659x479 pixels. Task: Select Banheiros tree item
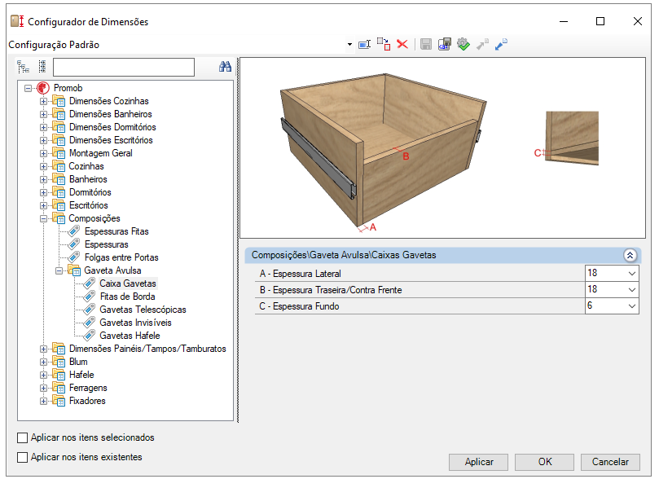click(88, 179)
